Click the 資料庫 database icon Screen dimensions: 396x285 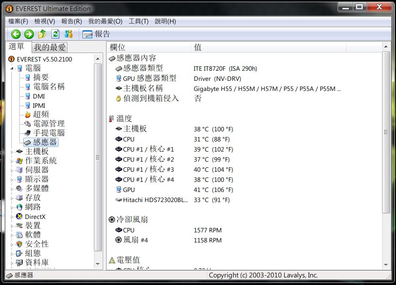coord(19,263)
